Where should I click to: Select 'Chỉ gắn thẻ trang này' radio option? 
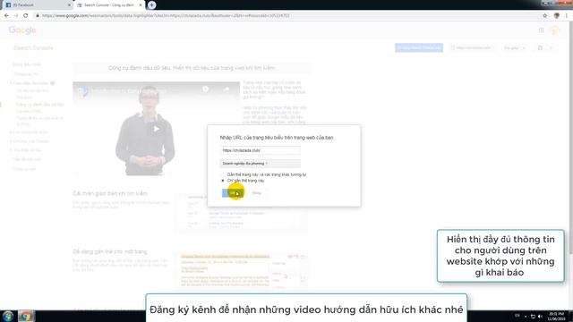pos(243,181)
